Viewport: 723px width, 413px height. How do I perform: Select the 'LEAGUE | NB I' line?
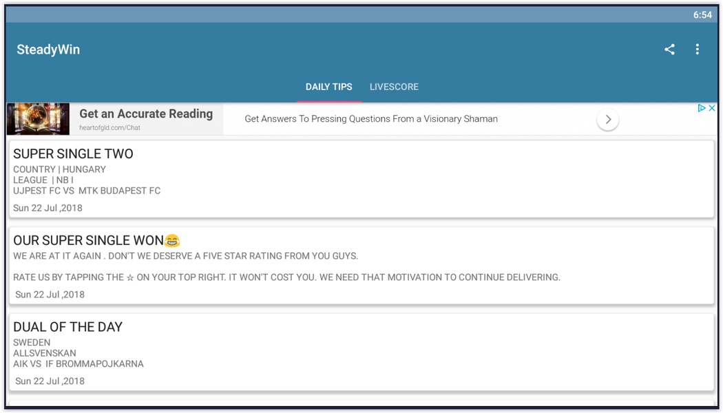[x=43, y=180]
